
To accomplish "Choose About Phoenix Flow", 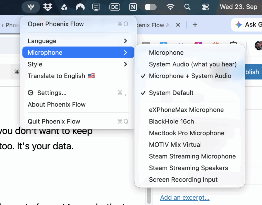I will pos(78,104).
